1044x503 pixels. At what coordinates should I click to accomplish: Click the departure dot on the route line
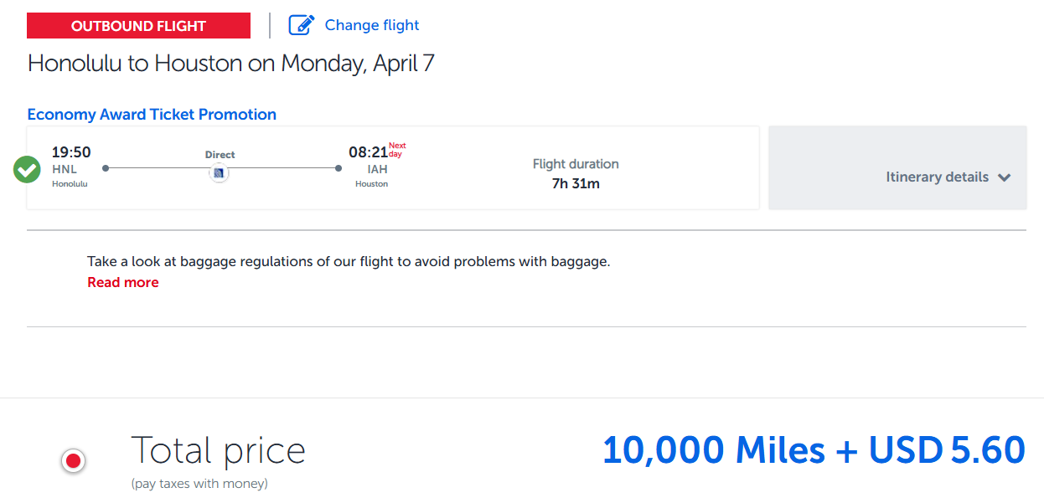tap(106, 168)
